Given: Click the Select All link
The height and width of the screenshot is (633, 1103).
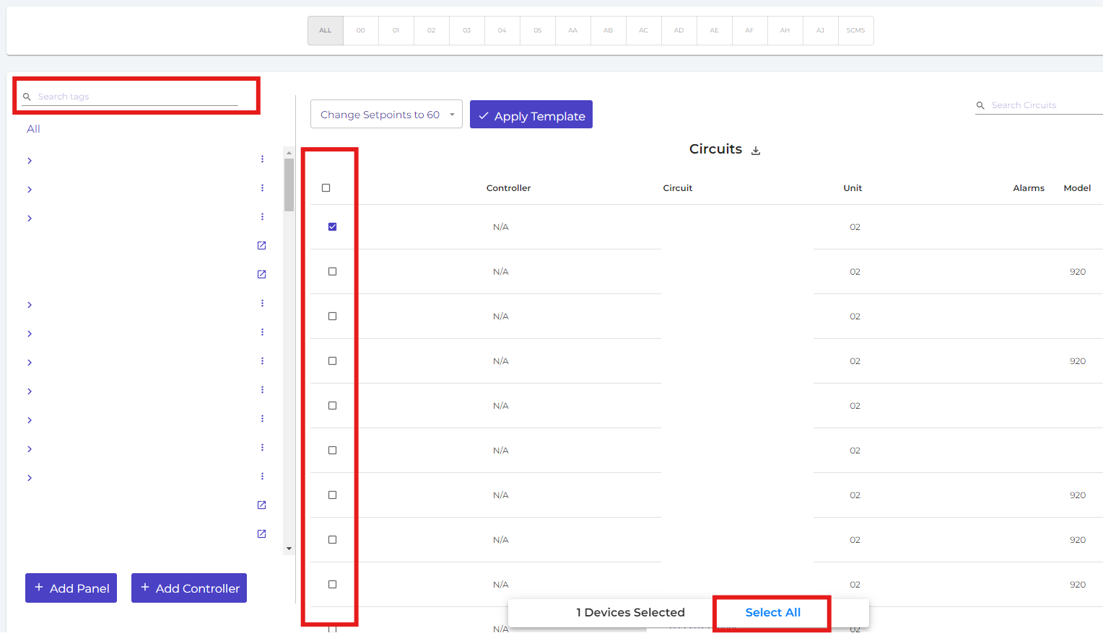Looking at the screenshot, I should 772,613.
